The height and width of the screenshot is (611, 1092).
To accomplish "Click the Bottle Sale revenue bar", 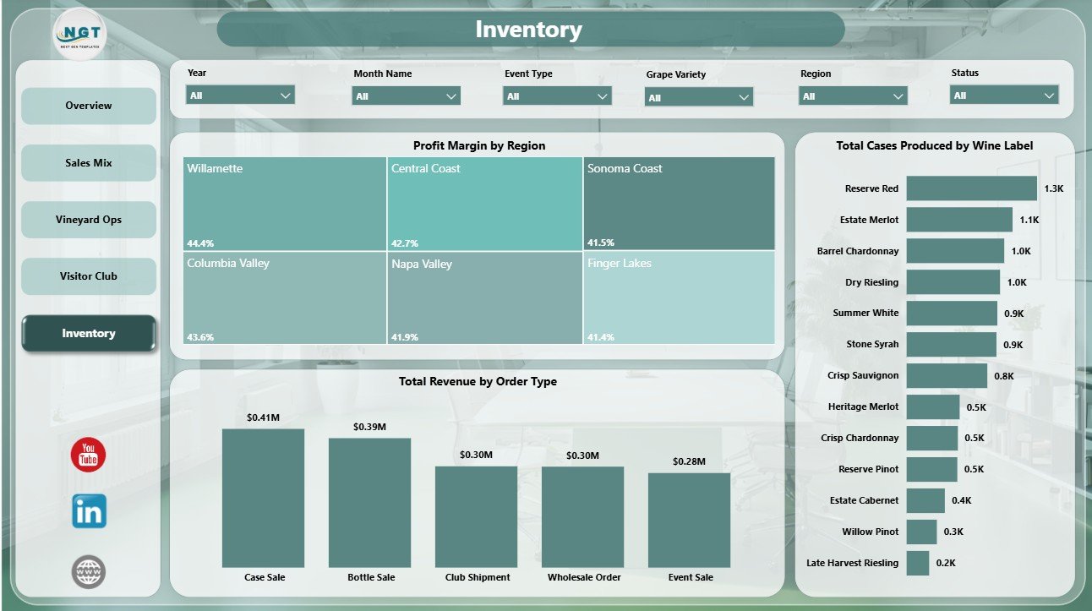I will (369, 503).
